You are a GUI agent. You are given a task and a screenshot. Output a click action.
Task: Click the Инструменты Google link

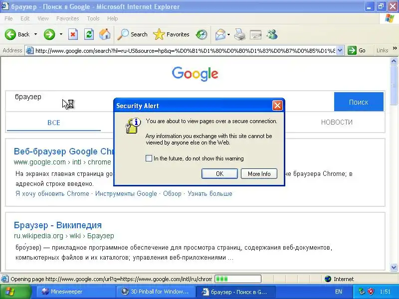126,193
